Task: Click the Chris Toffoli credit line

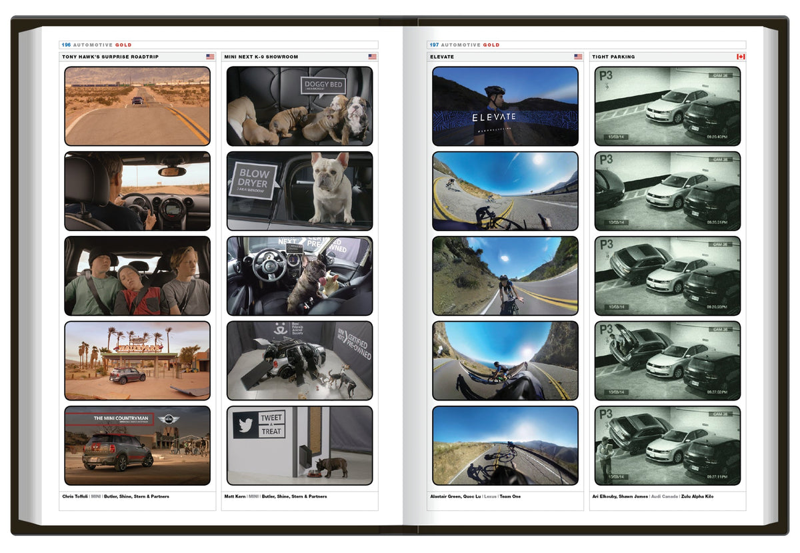Action: (x=115, y=496)
